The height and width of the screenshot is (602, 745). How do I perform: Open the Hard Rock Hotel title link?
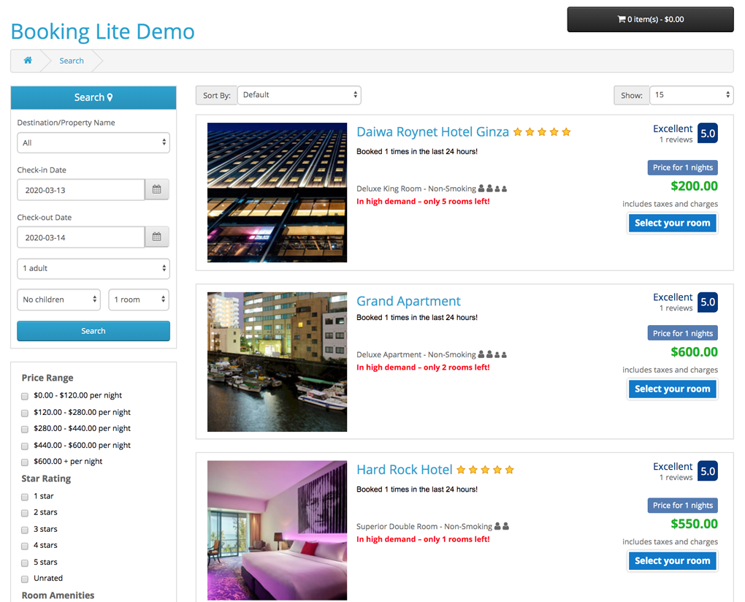tap(405, 470)
